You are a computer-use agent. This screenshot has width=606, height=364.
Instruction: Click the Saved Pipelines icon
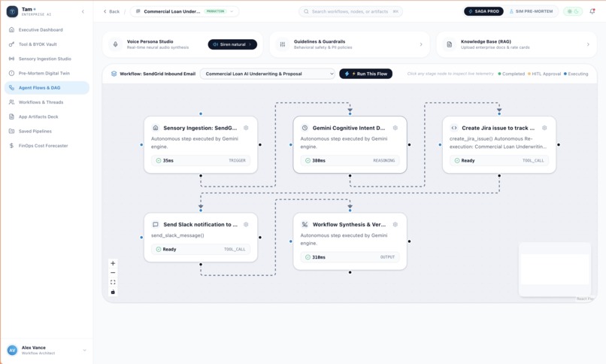pos(11,132)
